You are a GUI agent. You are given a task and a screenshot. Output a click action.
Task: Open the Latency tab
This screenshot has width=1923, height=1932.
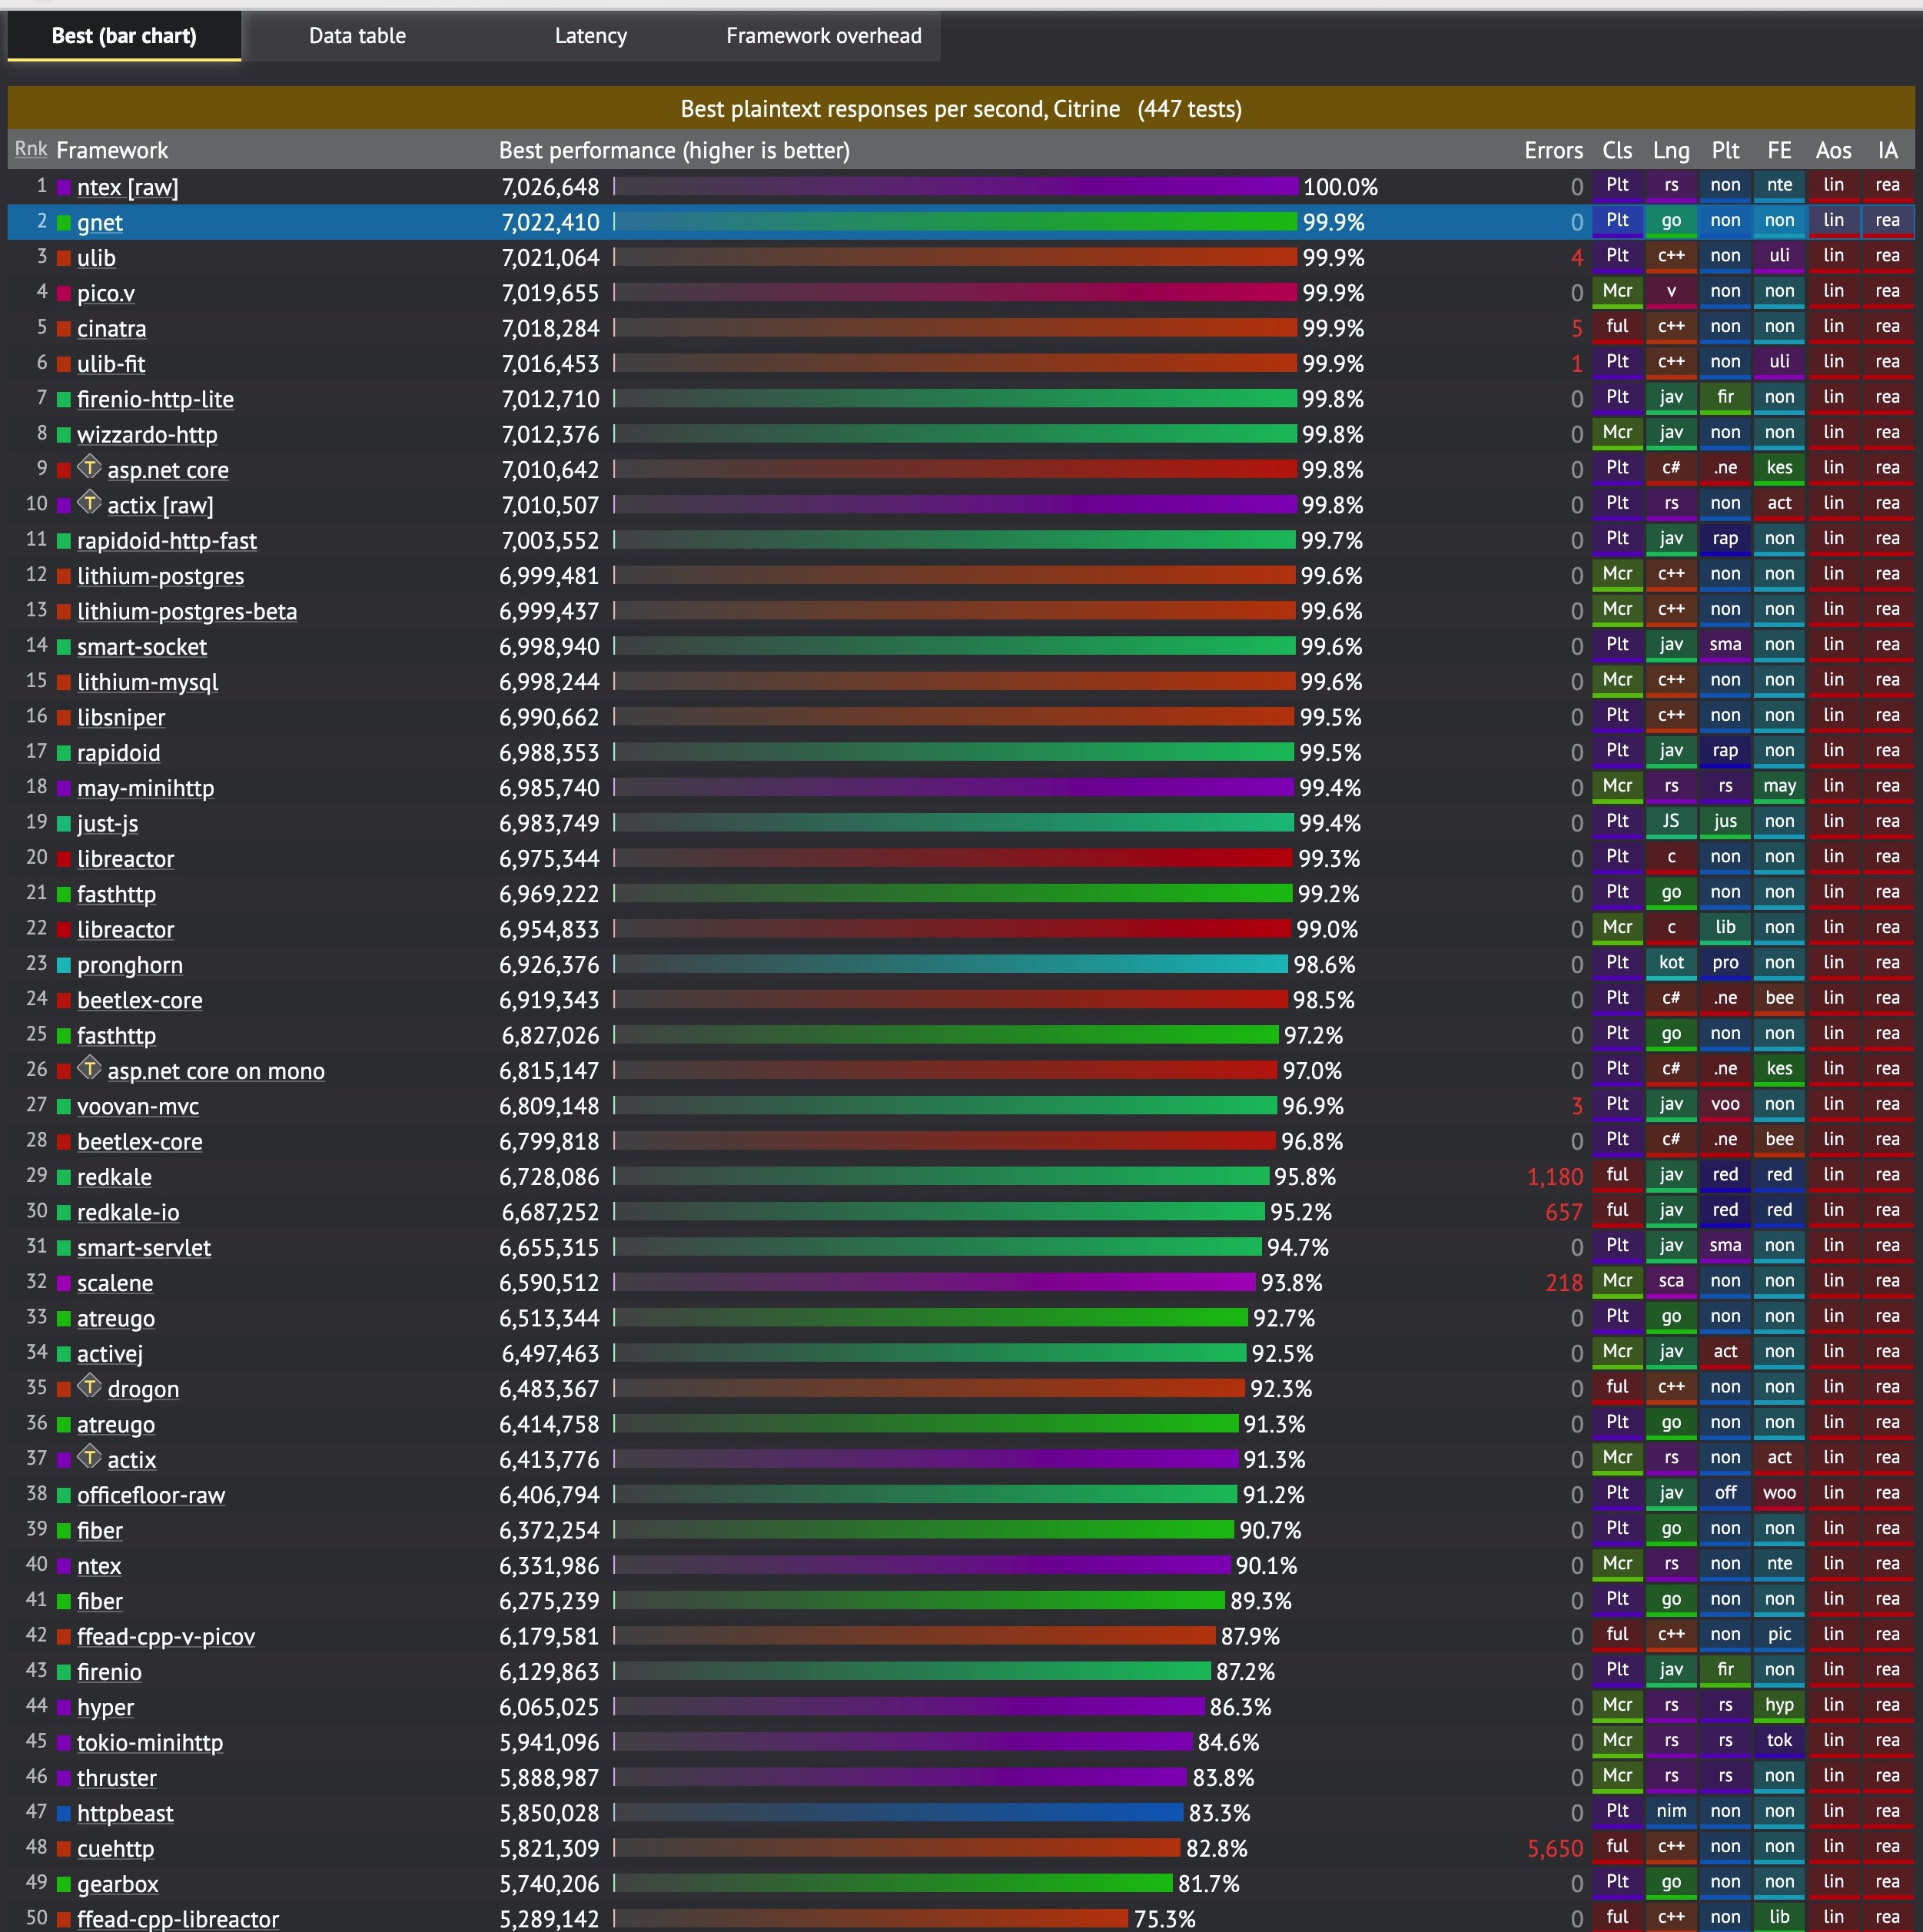pos(590,36)
